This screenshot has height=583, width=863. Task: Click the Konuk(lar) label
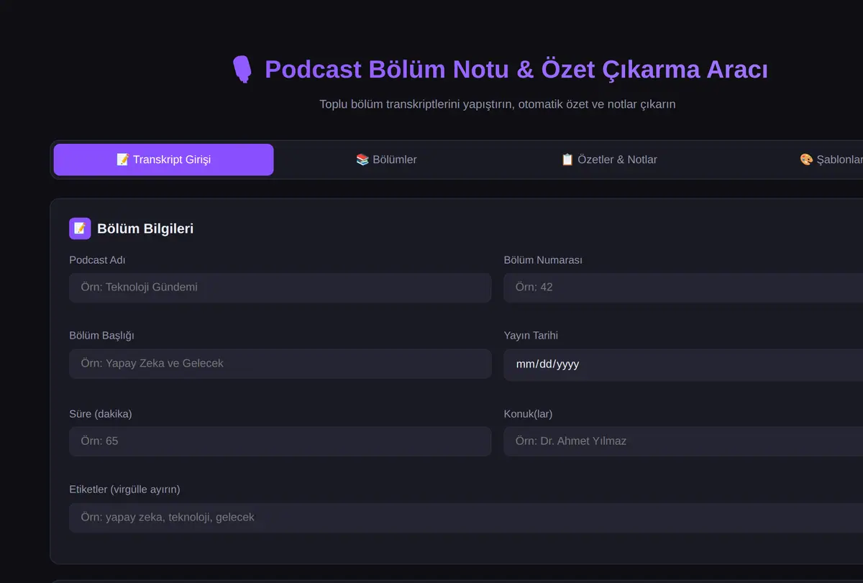(528, 414)
